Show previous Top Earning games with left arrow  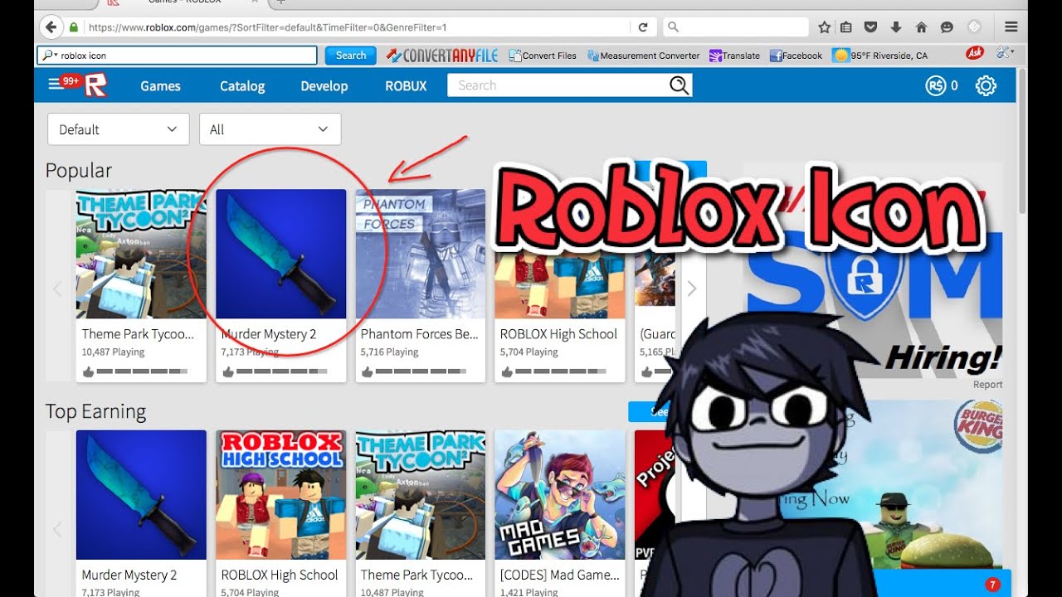57,529
